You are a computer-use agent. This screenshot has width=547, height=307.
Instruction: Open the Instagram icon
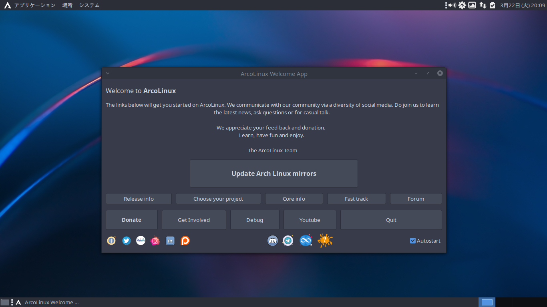pyautogui.click(x=155, y=241)
